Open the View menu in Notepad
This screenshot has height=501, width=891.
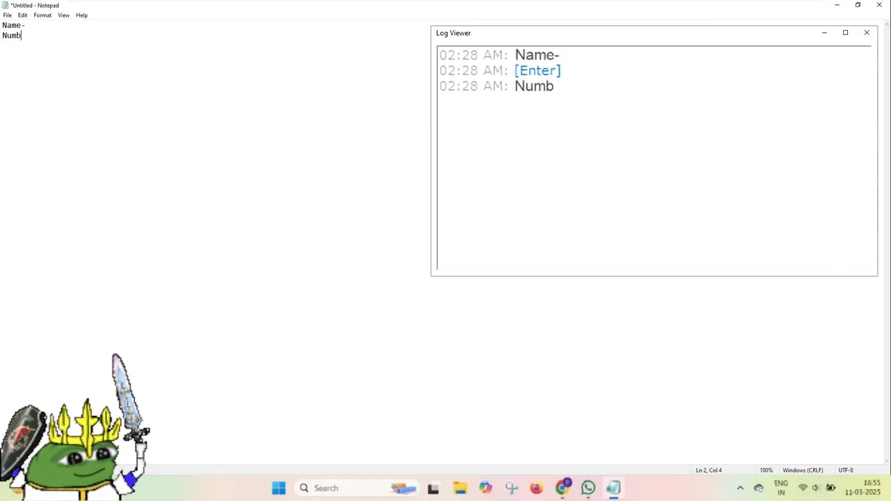click(63, 15)
